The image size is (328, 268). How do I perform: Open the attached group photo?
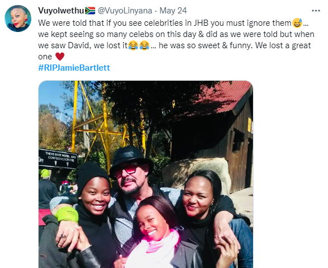click(x=146, y=174)
